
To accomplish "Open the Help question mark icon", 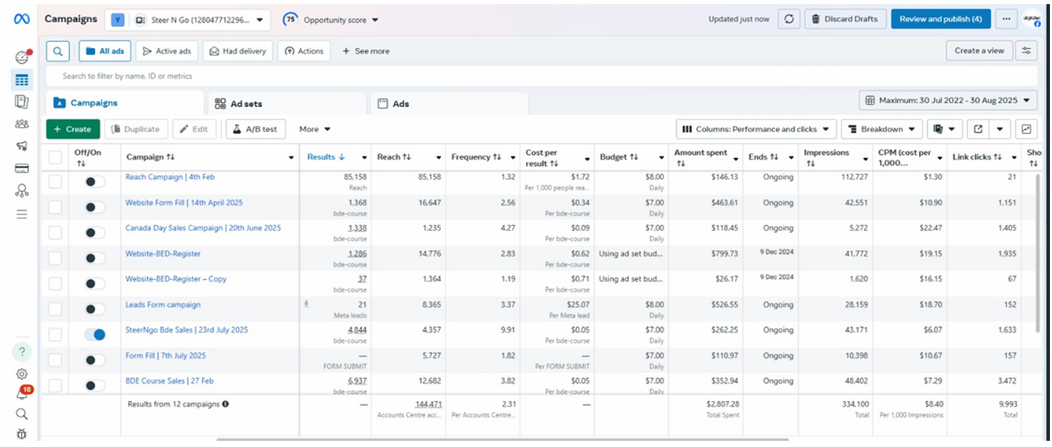I will (22, 352).
